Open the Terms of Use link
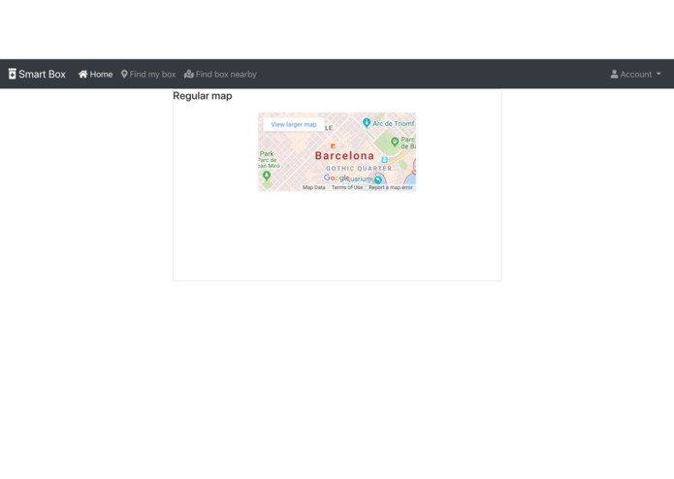This screenshot has height=479, width=674. [x=347, y=187]
